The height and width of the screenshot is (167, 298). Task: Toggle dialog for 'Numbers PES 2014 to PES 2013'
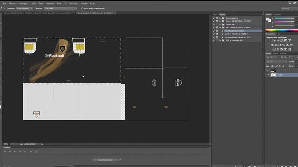(x=217, y=34)
